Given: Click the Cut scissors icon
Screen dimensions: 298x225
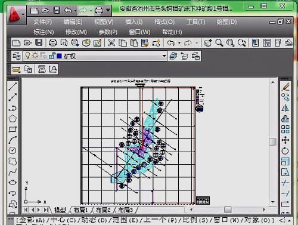Looking at the screenshot, I should click(111, 43).
